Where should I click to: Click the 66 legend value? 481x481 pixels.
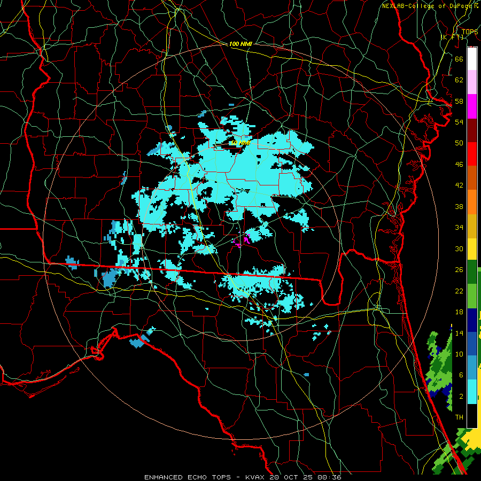[x=459, y=59]
